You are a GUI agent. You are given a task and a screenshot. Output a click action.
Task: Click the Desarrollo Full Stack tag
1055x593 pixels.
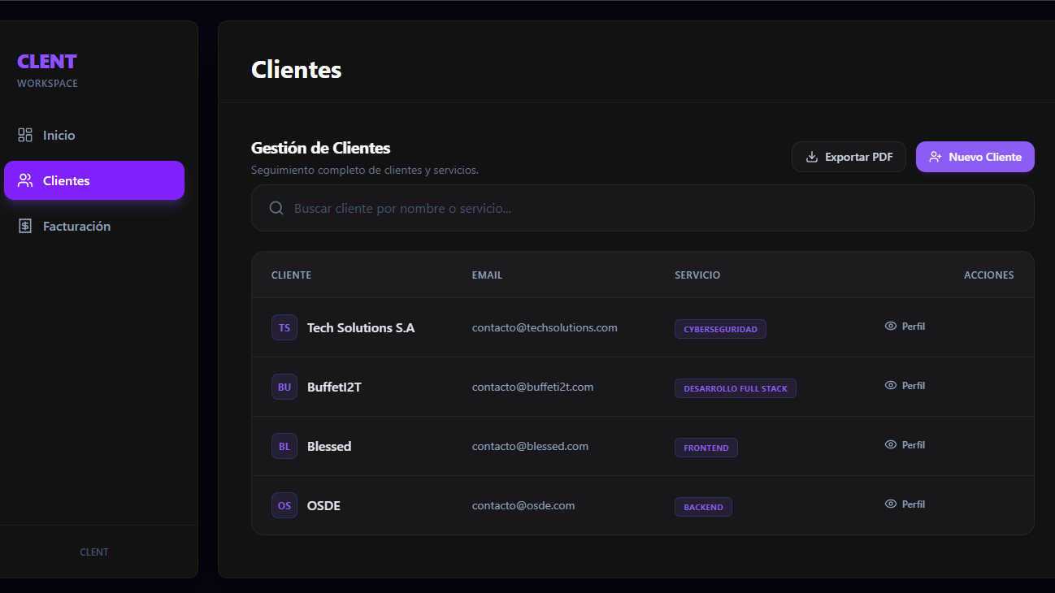click(x=735, y=388)
